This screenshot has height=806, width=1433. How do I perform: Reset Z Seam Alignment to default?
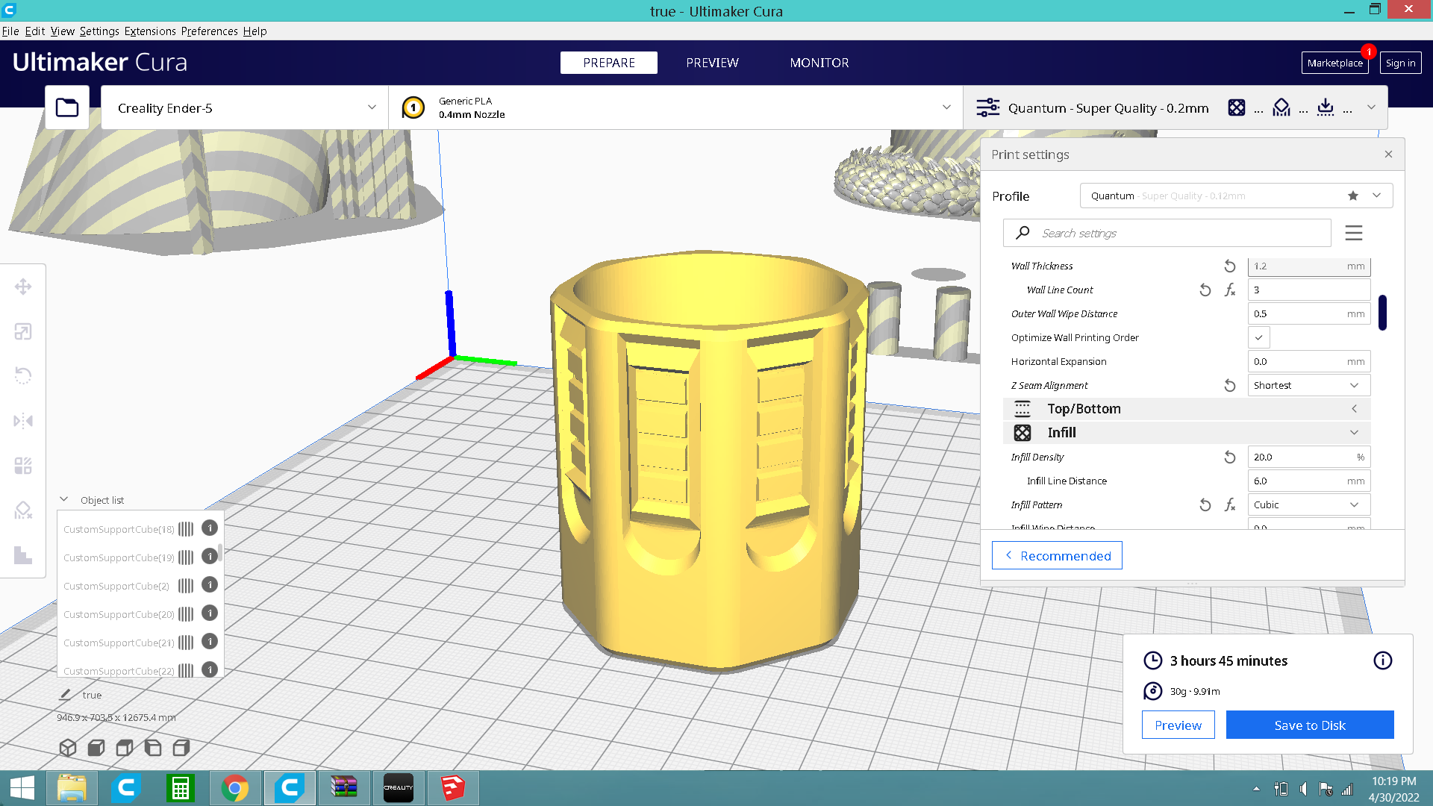pyautogui.click(x=1230, y=386)
